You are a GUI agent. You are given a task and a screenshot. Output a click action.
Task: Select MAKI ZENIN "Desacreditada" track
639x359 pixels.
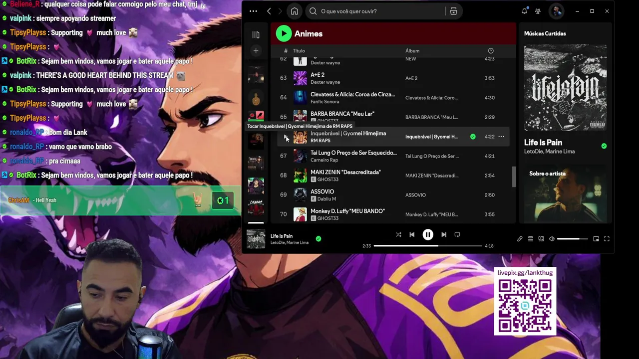345,172
